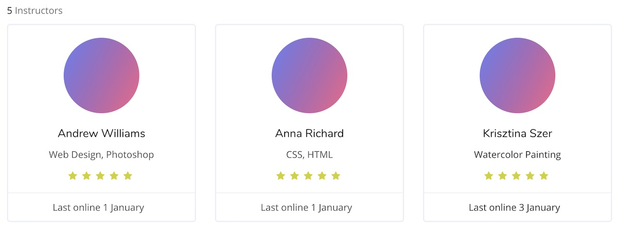Click first star in Anna Richard's rating

point(281,176)
